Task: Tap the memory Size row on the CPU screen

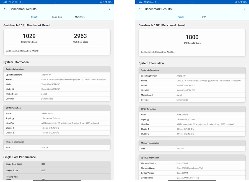Action: (x=57, y=147)
